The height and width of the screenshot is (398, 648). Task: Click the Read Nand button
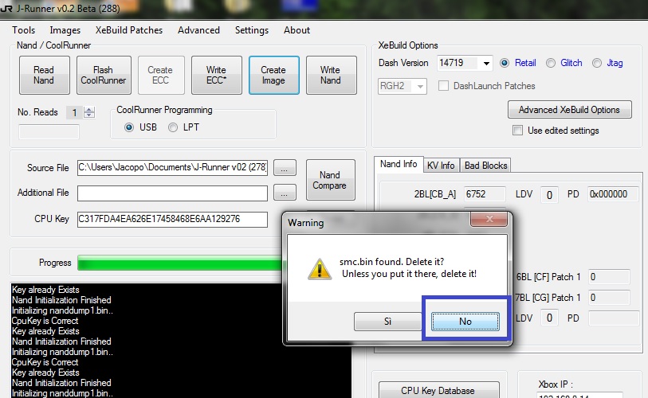(44, 75)
